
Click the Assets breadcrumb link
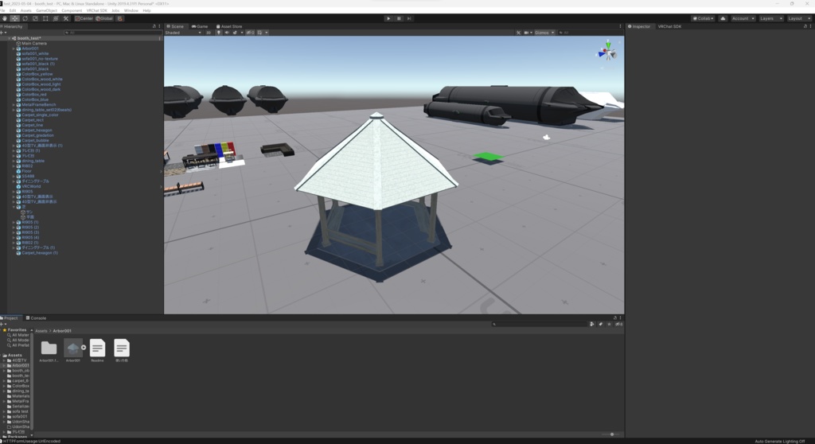point(41,331)
